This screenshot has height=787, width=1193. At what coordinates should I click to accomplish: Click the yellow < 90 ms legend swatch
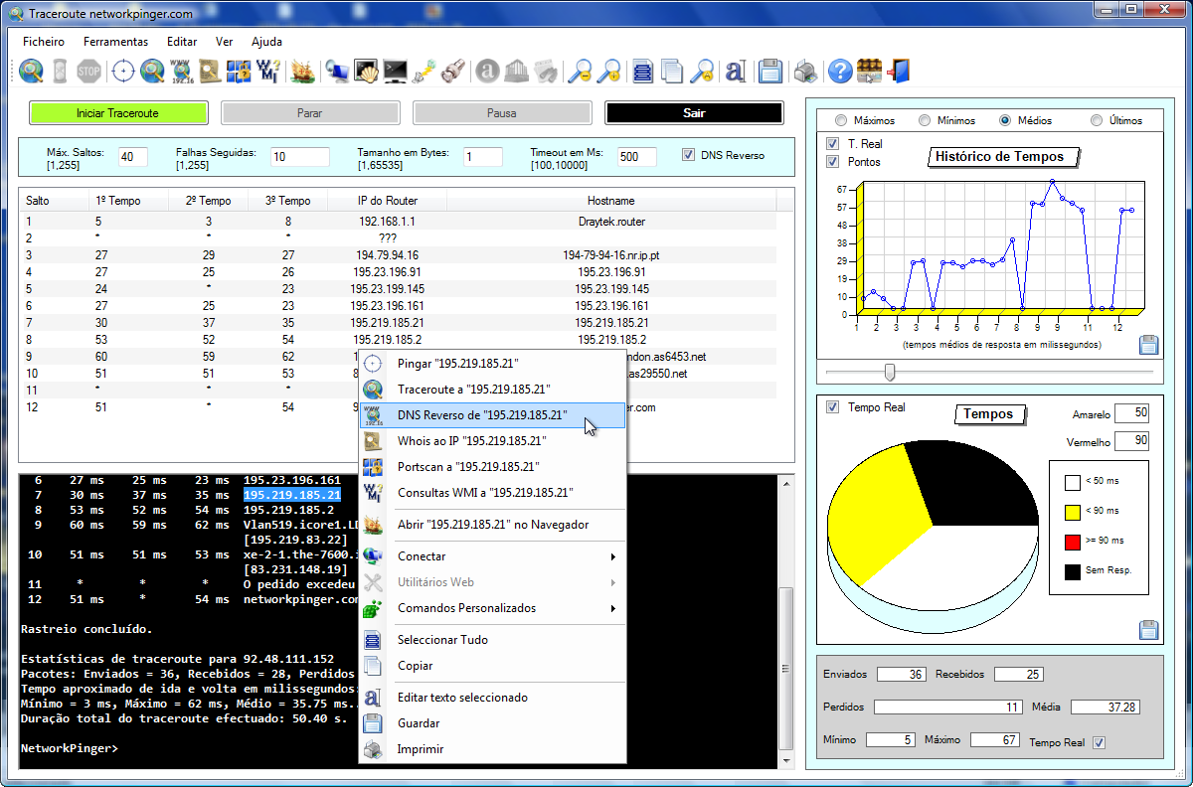point(1073,512)
